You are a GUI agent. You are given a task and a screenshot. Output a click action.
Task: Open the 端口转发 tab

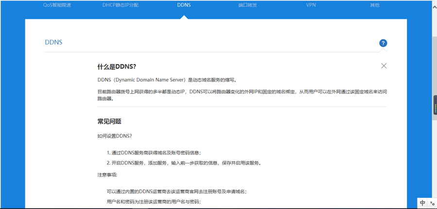coord(248,5)
